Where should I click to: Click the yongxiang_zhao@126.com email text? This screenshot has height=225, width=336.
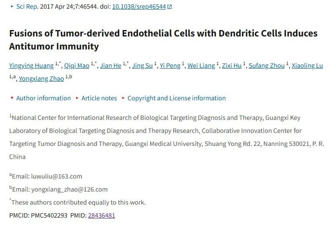coord(70,189)
